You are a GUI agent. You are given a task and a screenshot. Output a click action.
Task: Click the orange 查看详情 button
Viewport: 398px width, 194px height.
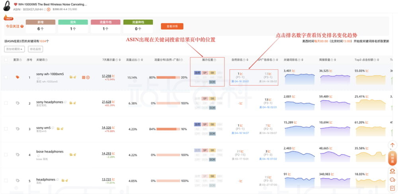click(172, 26)
